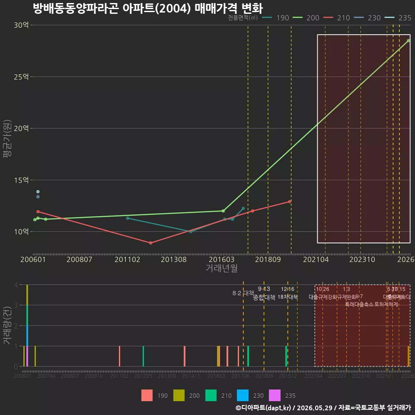Click the blue 230 swatch in bottom legend
Image resolution: width=415 pixels, height=415 pixels.
[243, 396]
